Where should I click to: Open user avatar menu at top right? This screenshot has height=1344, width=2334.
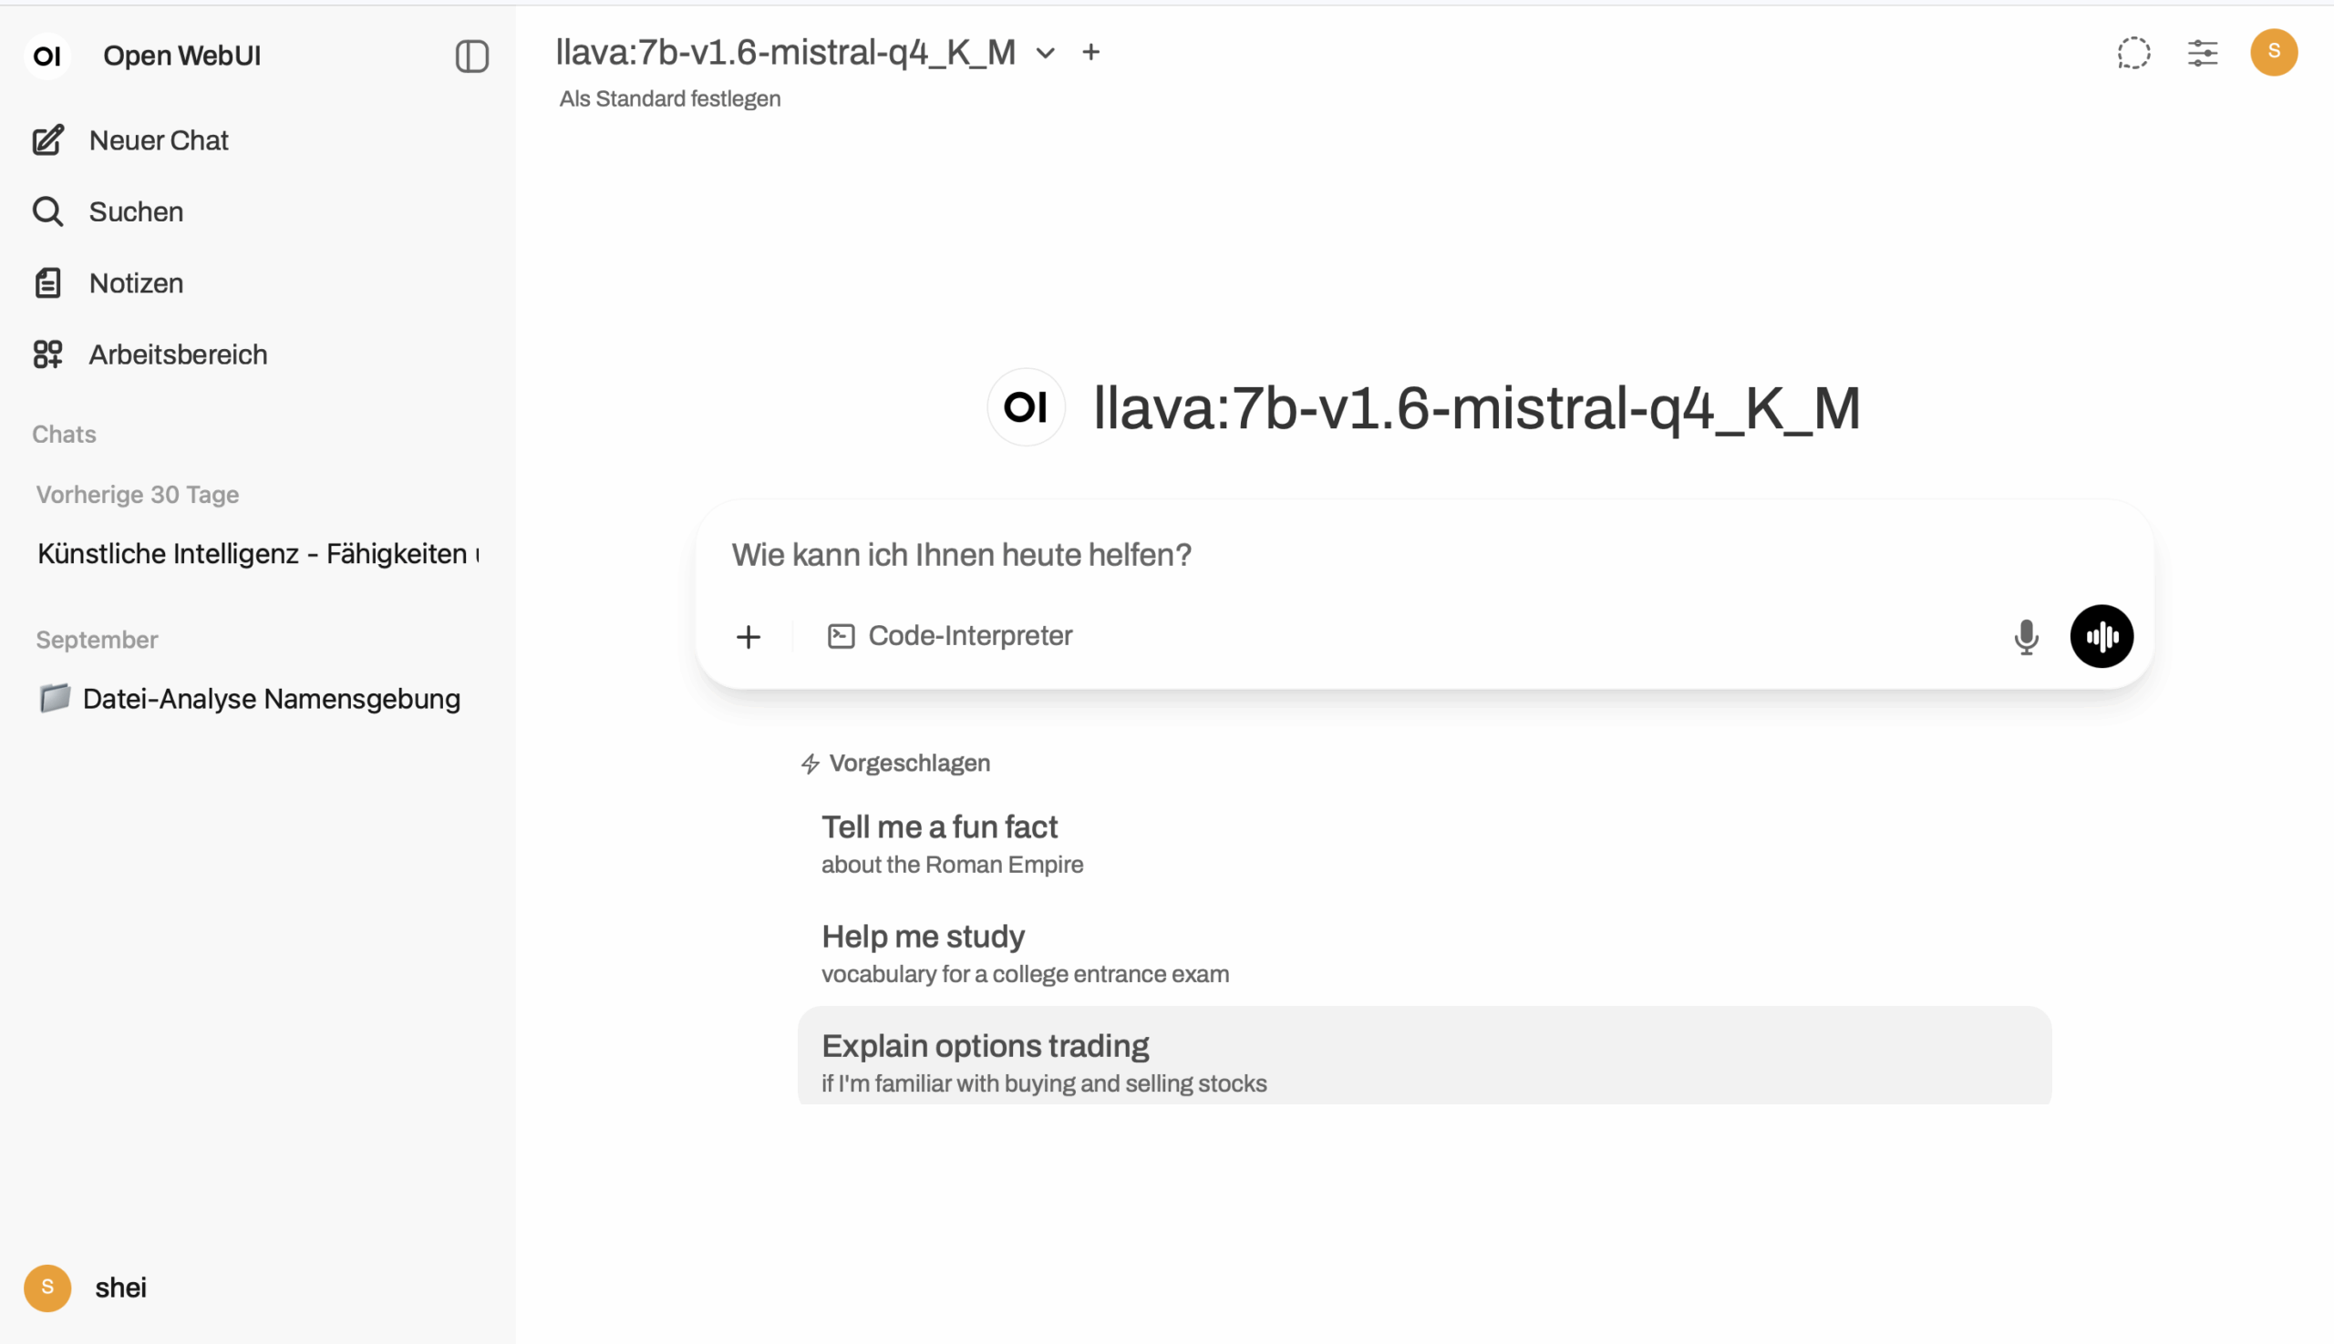tap(2273, 53)
